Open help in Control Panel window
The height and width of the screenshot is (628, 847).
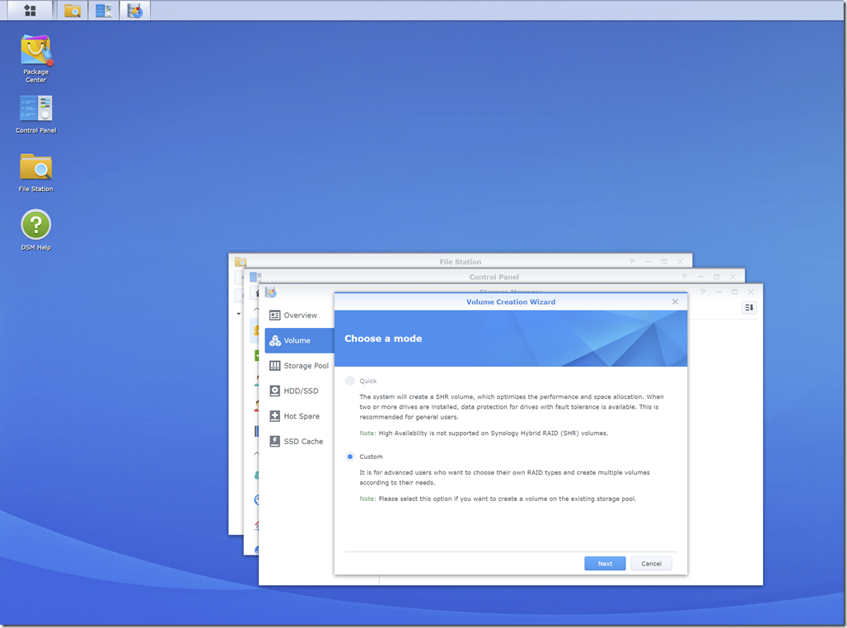click(685, 277)
